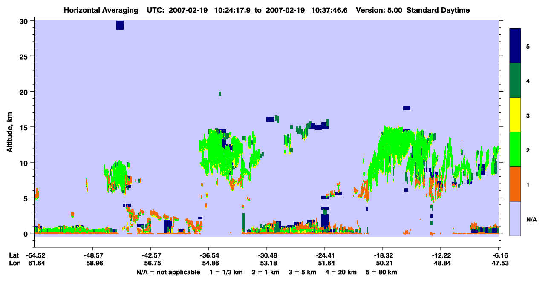Screen dimensions: 554x284
Task: Click the dark blue level 5 color swatch
Action: [515, 46]
